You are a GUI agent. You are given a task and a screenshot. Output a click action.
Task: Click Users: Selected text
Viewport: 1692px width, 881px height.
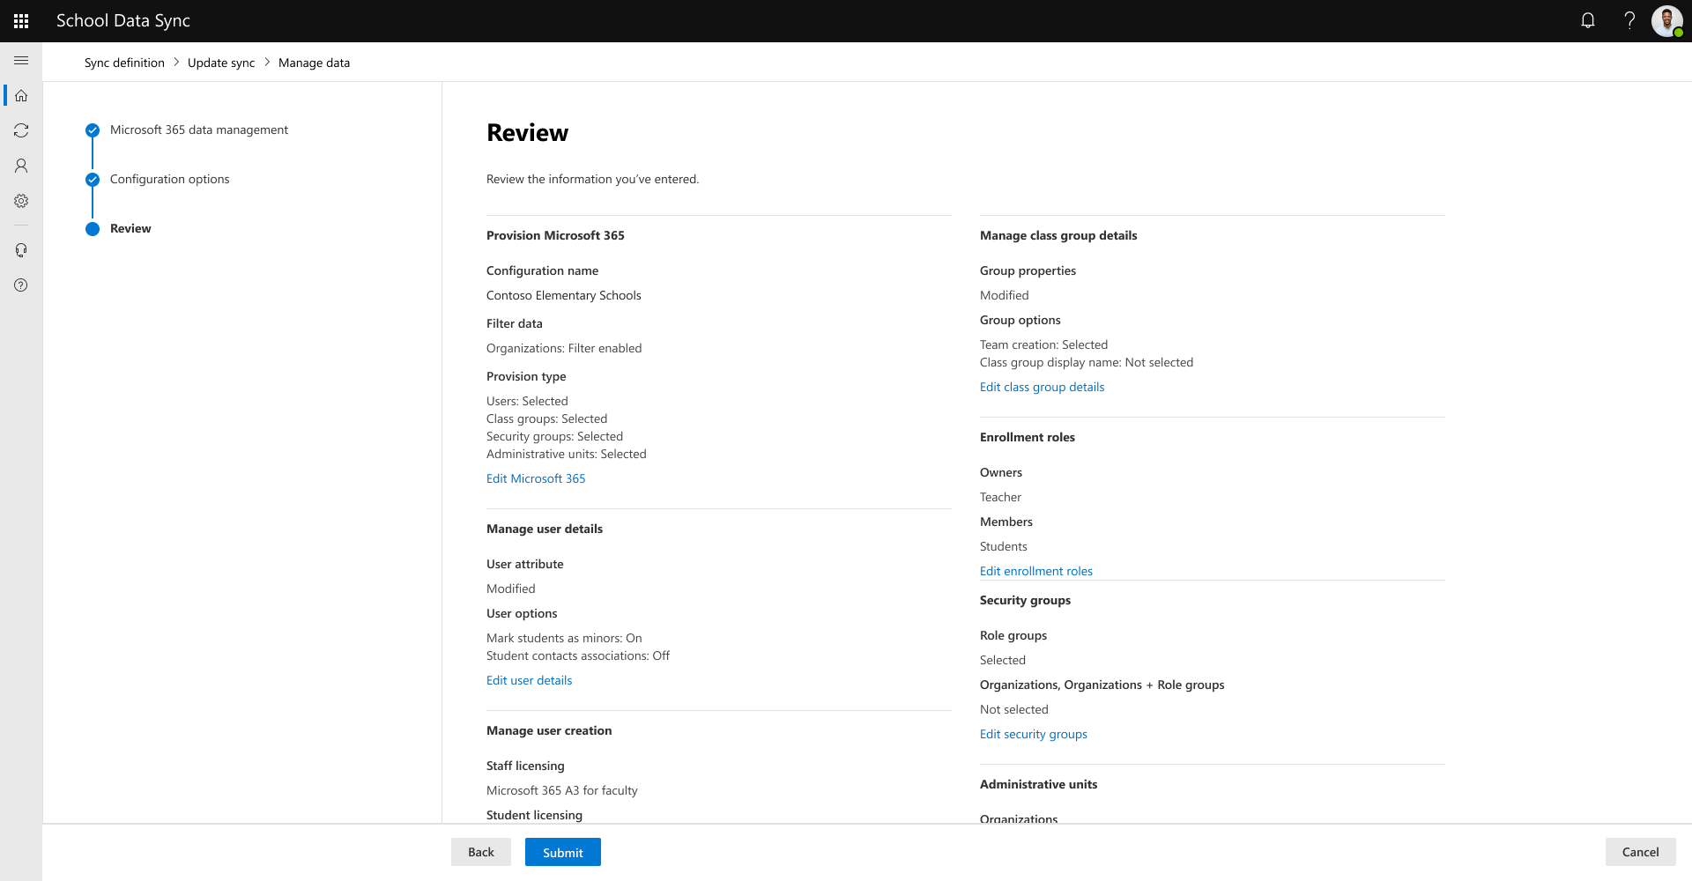click(527, 401)
